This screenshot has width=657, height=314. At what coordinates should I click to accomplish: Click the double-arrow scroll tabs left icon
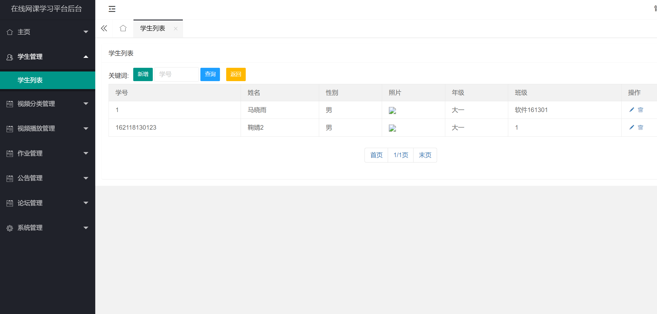click(x=104, y=28)
